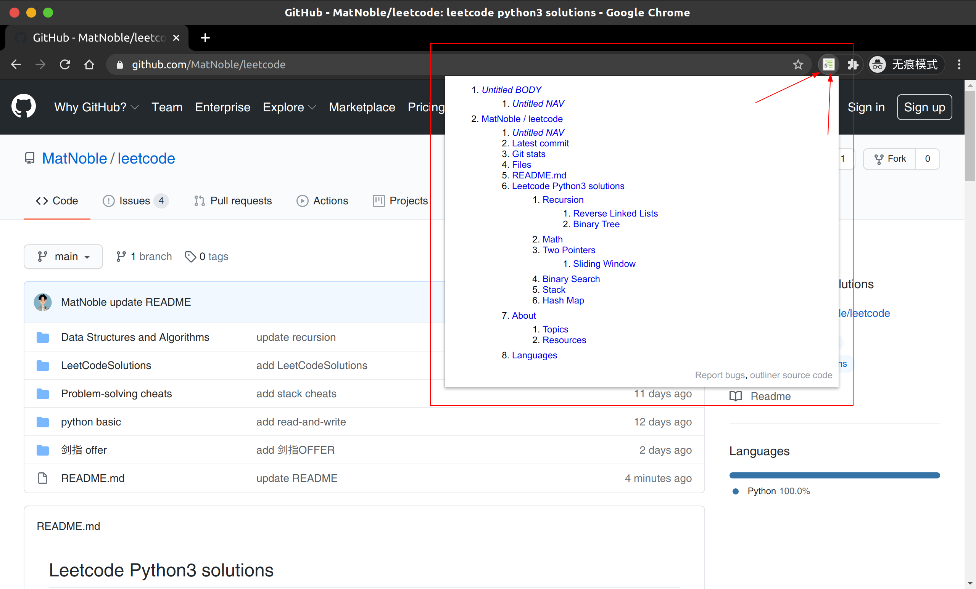
Task: Go to the browser home page icon
Action: pos(90,64)
